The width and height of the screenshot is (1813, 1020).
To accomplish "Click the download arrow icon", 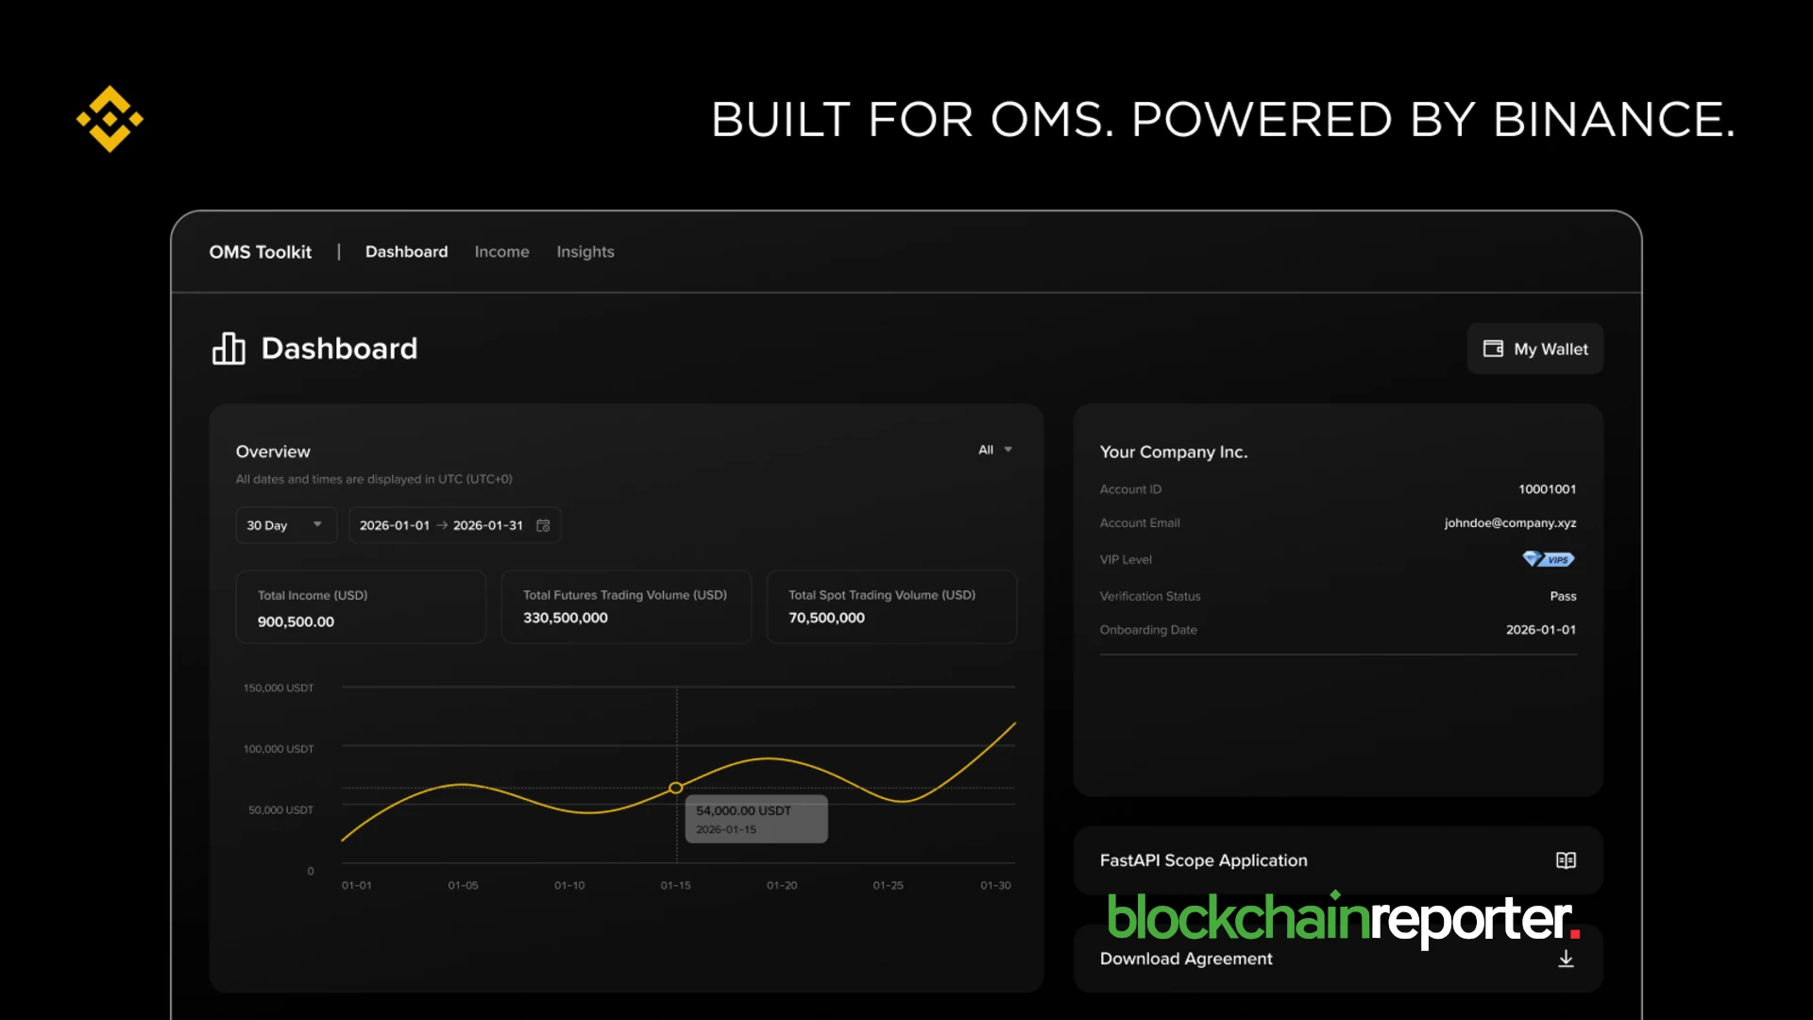I will [x=1566, y=959].
